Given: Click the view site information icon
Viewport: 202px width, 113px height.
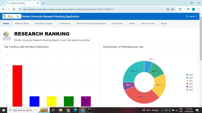Looking at the screenshot, I should point(20,9).
